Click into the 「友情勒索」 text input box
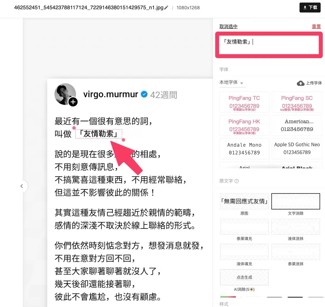Viewport: 325px width, 307px height. point(269,45)
